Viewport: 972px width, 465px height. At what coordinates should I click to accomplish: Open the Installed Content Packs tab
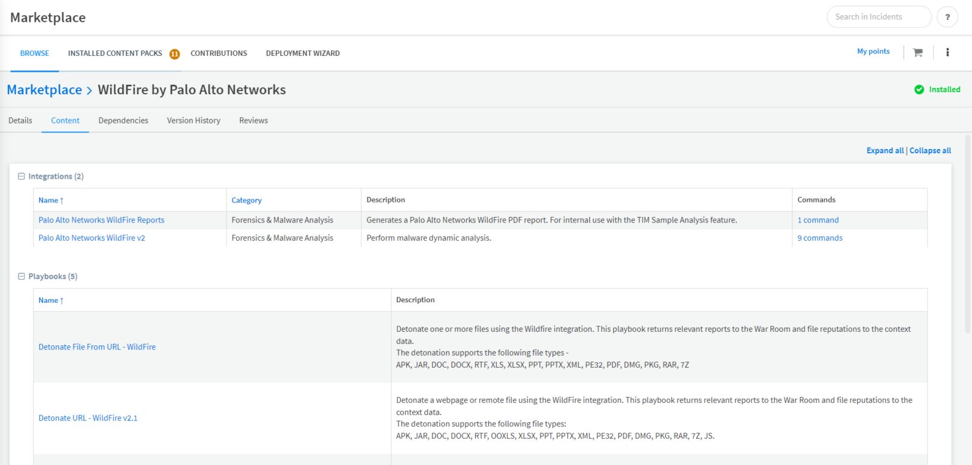point(115,53)
